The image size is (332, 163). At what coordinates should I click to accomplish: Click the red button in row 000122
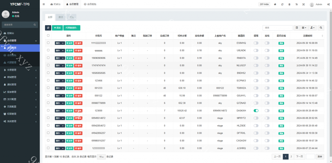pos(78,96)
